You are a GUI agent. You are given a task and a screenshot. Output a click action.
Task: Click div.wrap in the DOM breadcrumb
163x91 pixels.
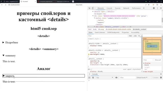(x=101, y=29)
